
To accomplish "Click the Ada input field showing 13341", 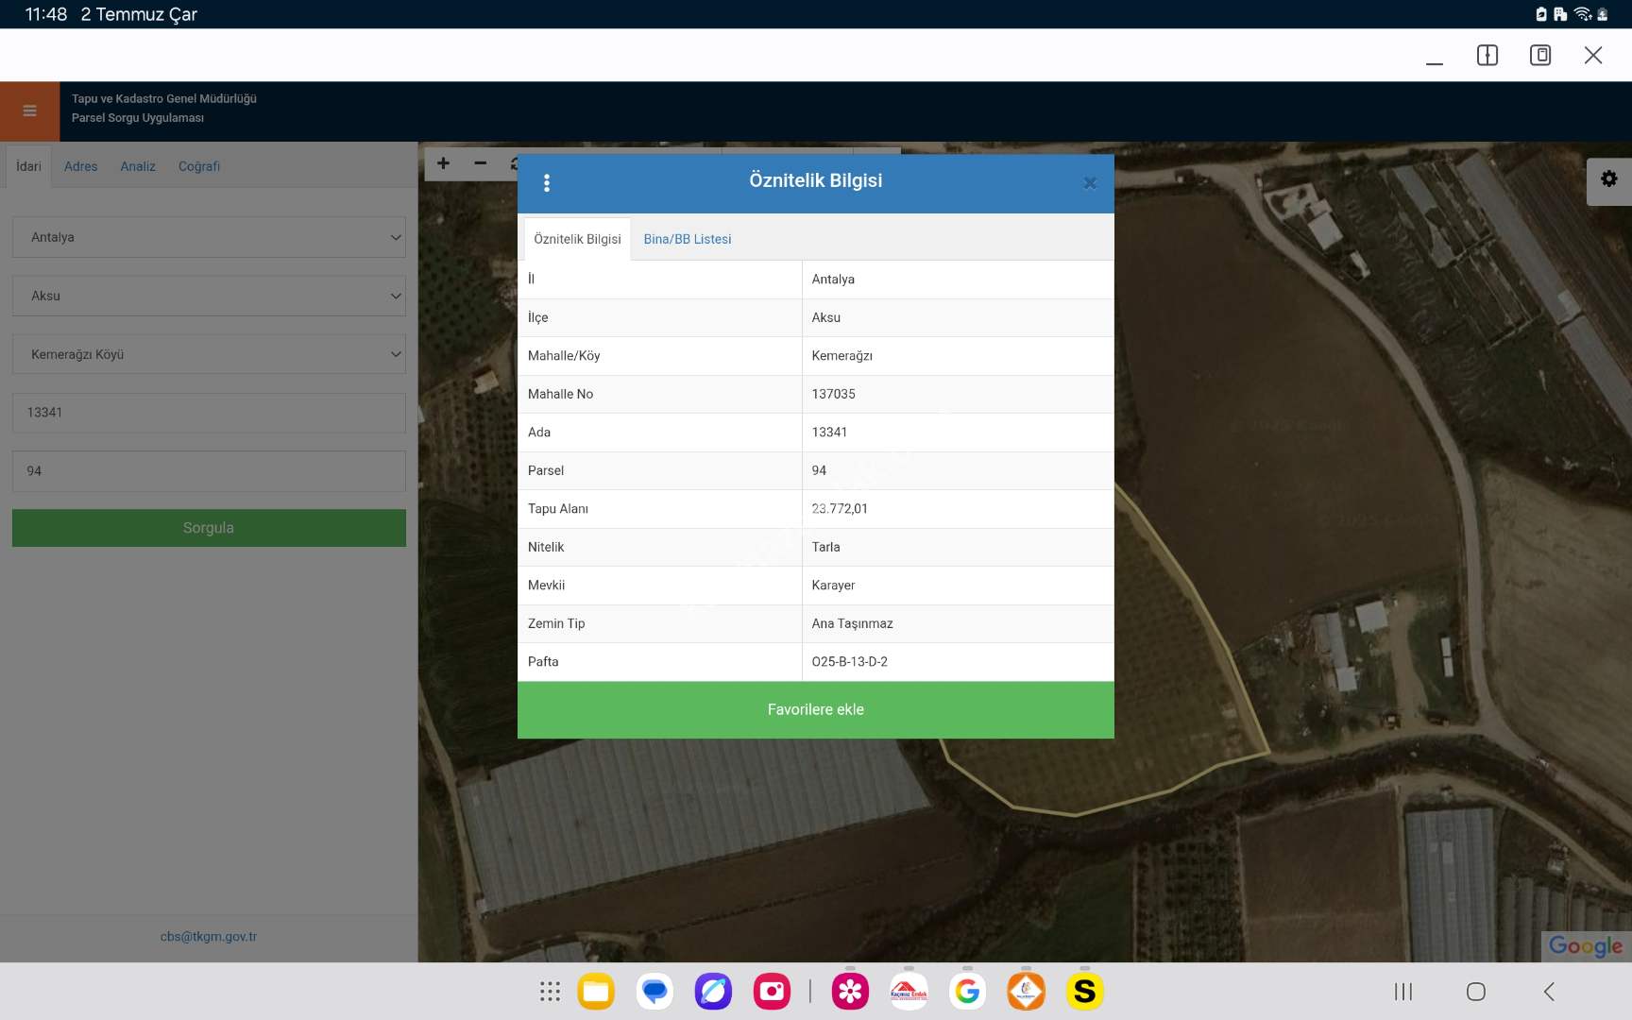I will pyautogui.click(x=209, y=413).
